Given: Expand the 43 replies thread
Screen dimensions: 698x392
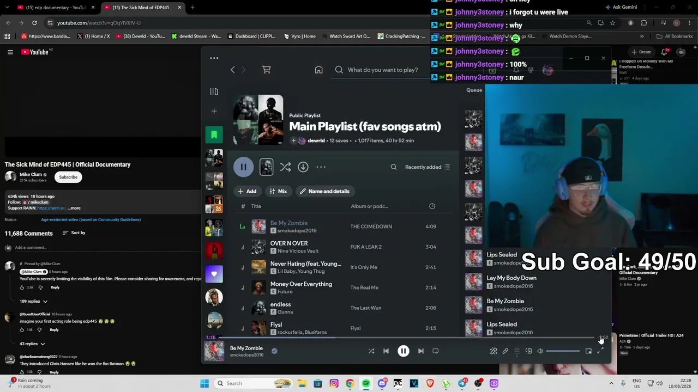Looking at the screenshot, I should pyautogui.click(x=32, y=344).
